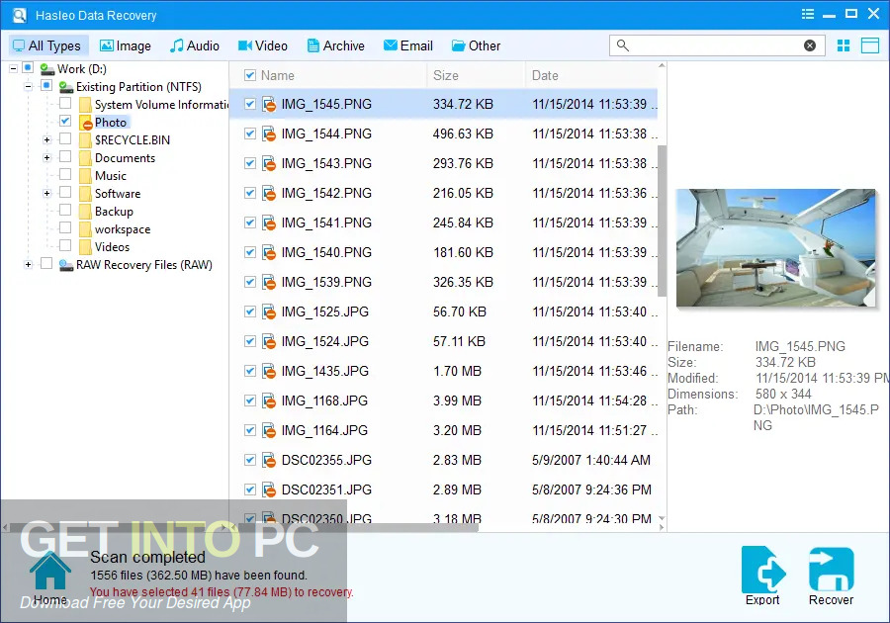Expand the Software folder node
890x623 pixels.
[x=47, y=194]
